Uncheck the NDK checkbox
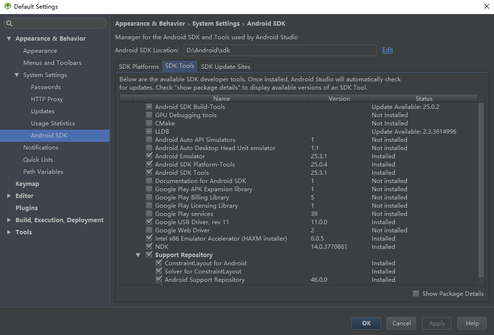 coord(149,247)
